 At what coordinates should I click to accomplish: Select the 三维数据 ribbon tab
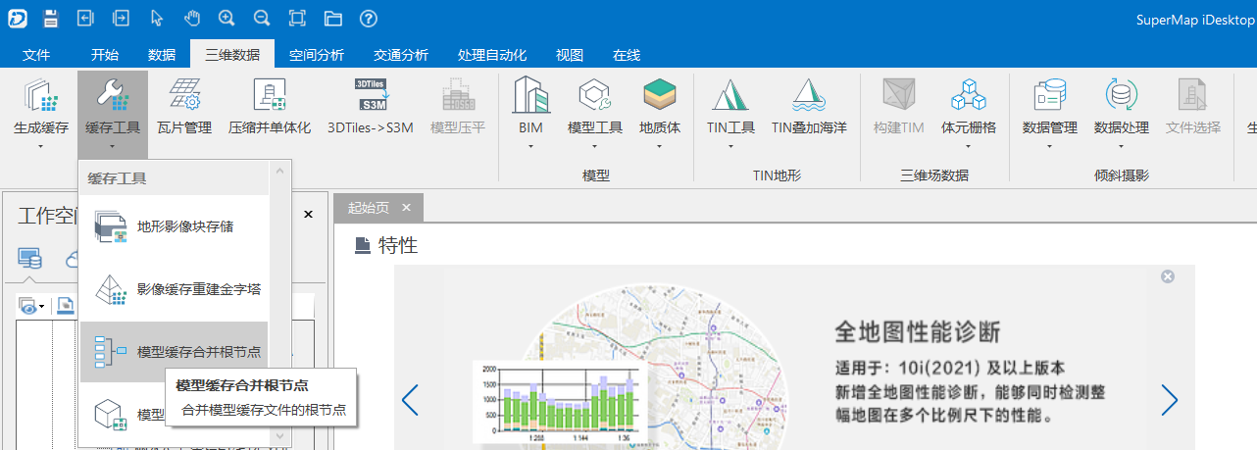[x=232, y=55]
